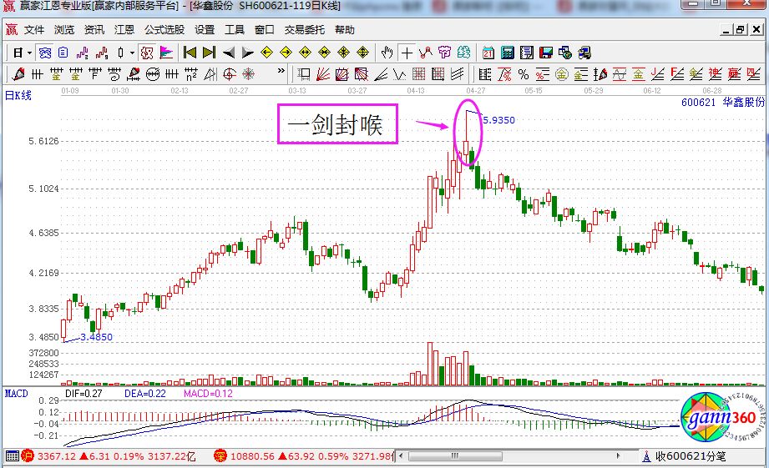Click the 600621 华鑫股份 stock label
Screen dimensions: 769x468
pos(722,103)
